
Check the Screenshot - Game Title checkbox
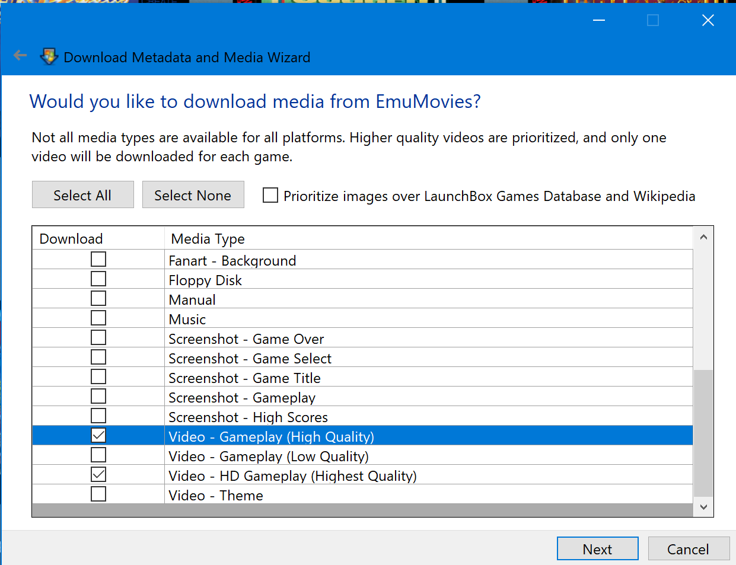pos(98,377)
